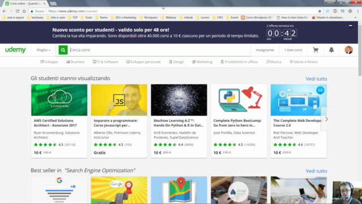Open the user profile avatar

(348, 50)
